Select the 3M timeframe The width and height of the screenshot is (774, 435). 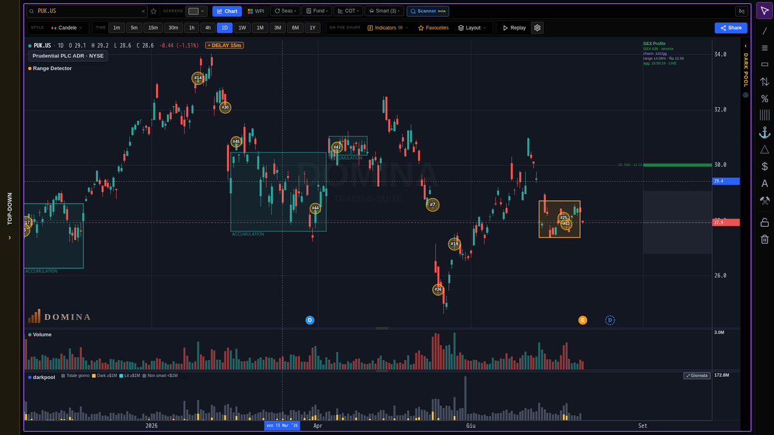(x=277, y=28)
